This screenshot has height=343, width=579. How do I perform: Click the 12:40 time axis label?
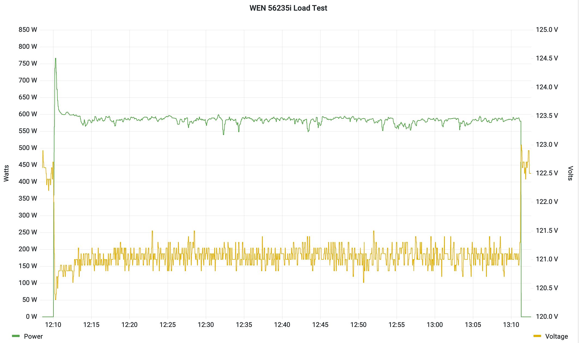pyautogui.click(x=282, y=325)
